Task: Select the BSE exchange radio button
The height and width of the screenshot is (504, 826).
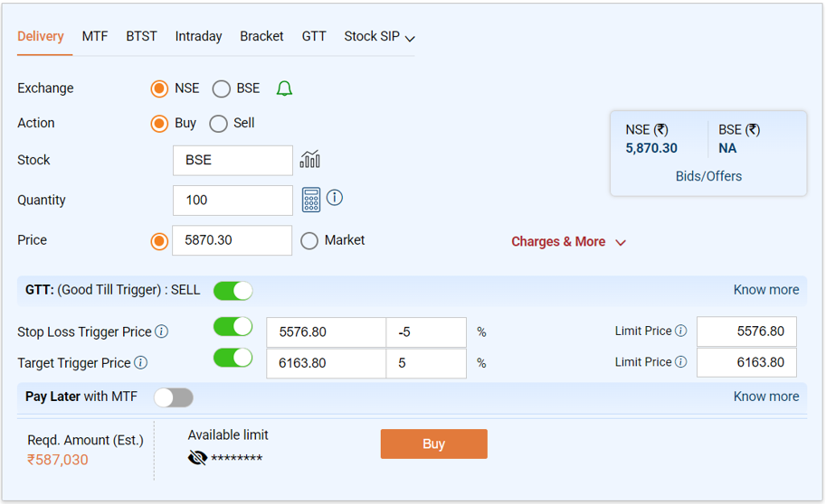Action: click(222, 89)
